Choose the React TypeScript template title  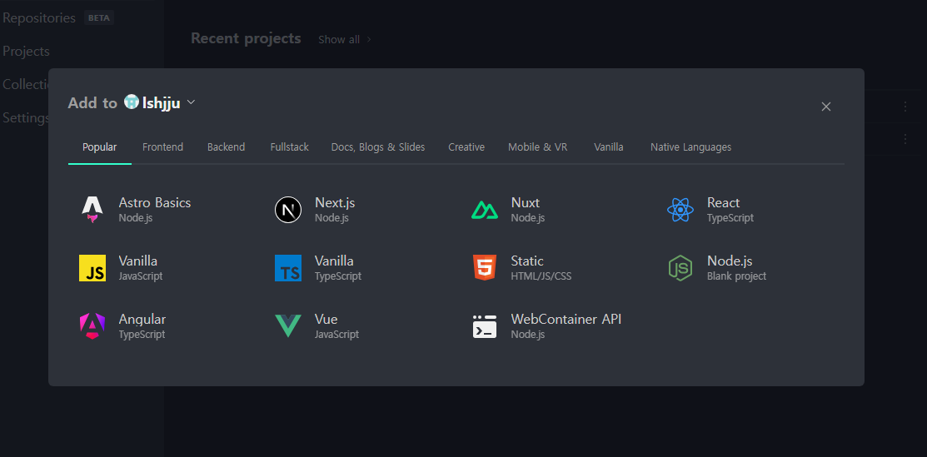click(723, 203)
